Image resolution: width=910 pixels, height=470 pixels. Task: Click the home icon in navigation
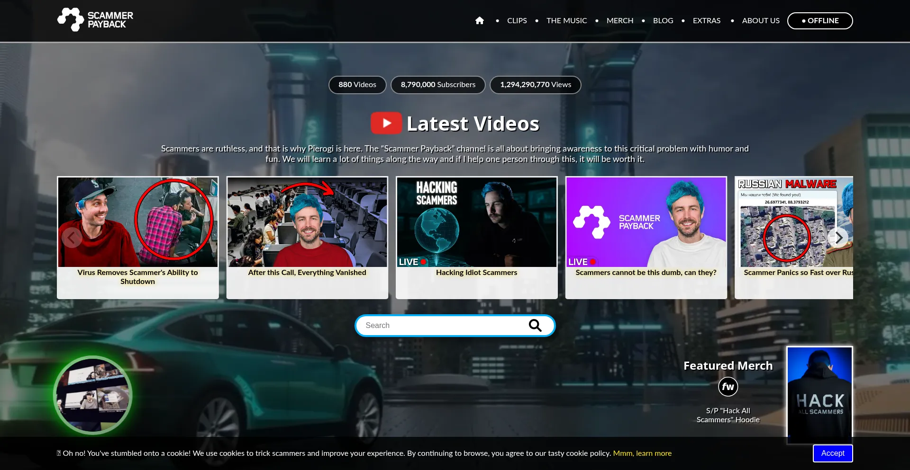point(479,21)
